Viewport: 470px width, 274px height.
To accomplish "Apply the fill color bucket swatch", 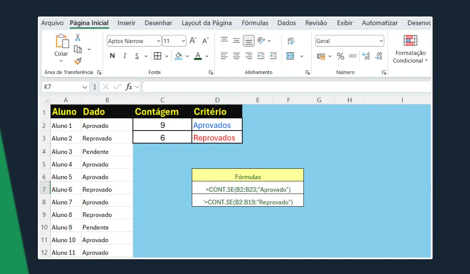I will pyautogui.click(x=178, y=56).
